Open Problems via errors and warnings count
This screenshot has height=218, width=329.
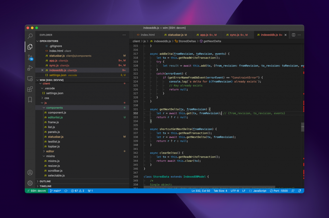pyautogui.click(x=77, y=191)
